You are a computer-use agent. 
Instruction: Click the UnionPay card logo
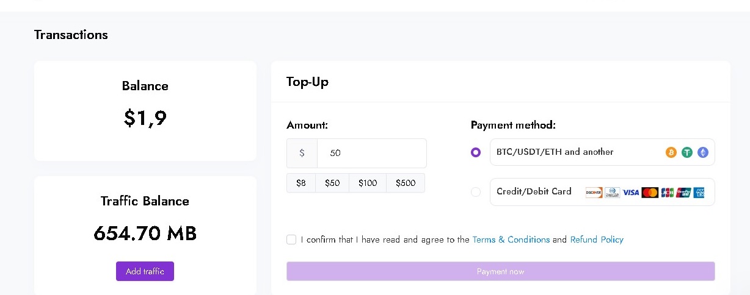click(x=683, y=193)
